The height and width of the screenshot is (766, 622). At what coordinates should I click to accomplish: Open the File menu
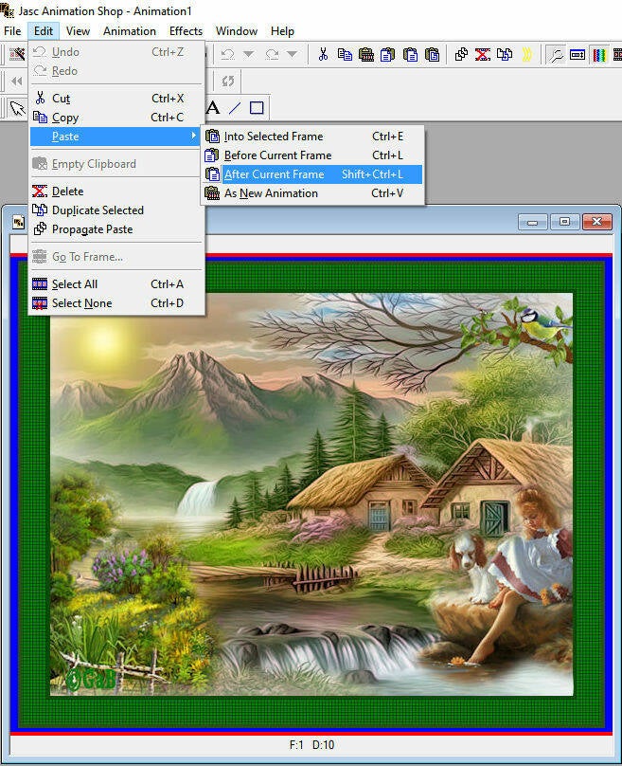click(x=12, y=30)
